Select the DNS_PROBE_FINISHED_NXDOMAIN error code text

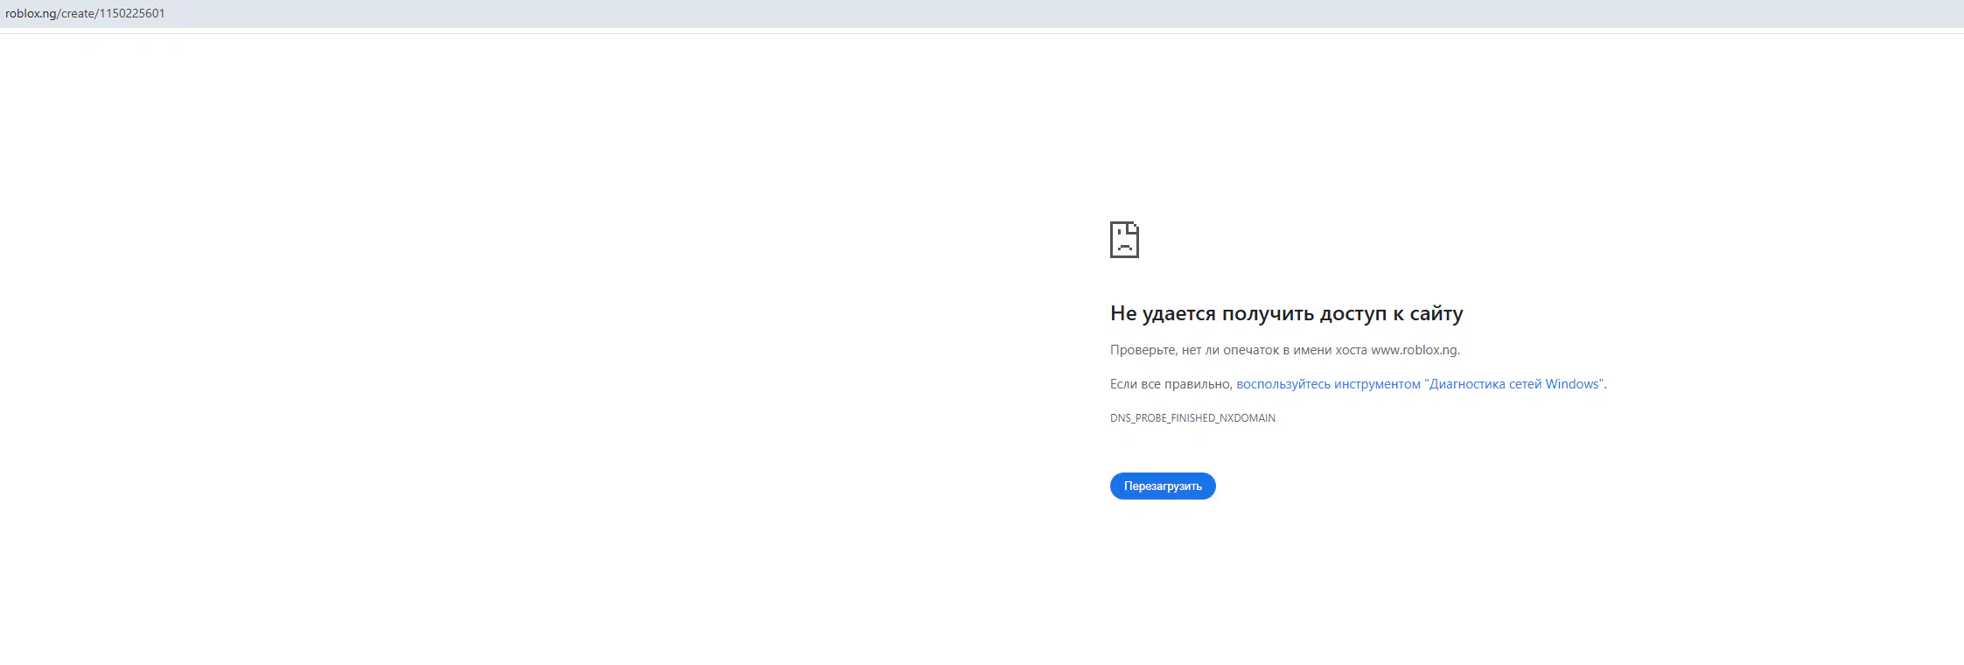1192,418
